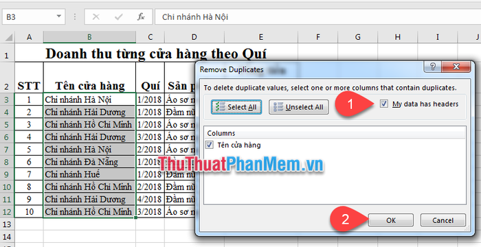Select column C header
Image resolution: width=481 pixels, height=247 pixels.
tap(150, 37)
